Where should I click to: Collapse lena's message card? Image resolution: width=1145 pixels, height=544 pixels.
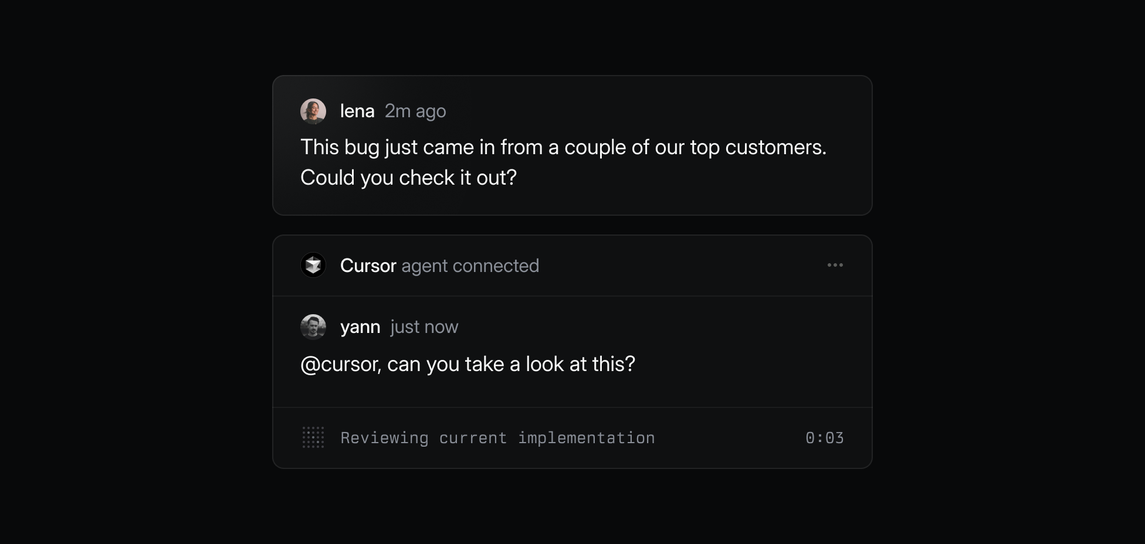(572, 145)
